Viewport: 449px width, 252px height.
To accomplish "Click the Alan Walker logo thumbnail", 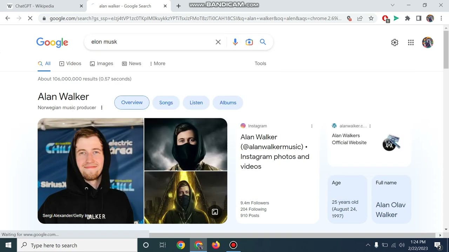I will (391, 143).
